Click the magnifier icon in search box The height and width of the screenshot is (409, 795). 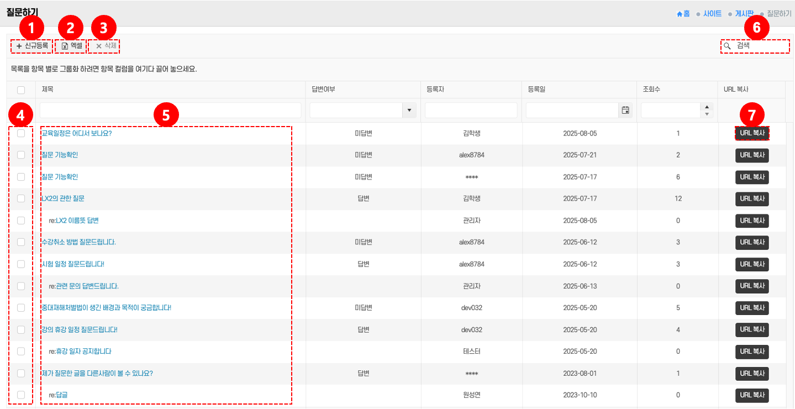point(728,46)
